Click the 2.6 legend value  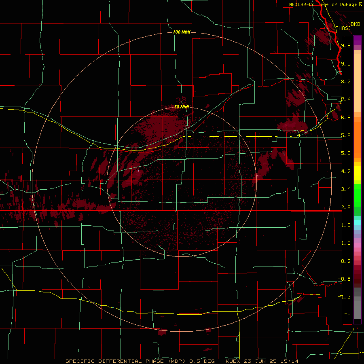click(x=346, y=207)
